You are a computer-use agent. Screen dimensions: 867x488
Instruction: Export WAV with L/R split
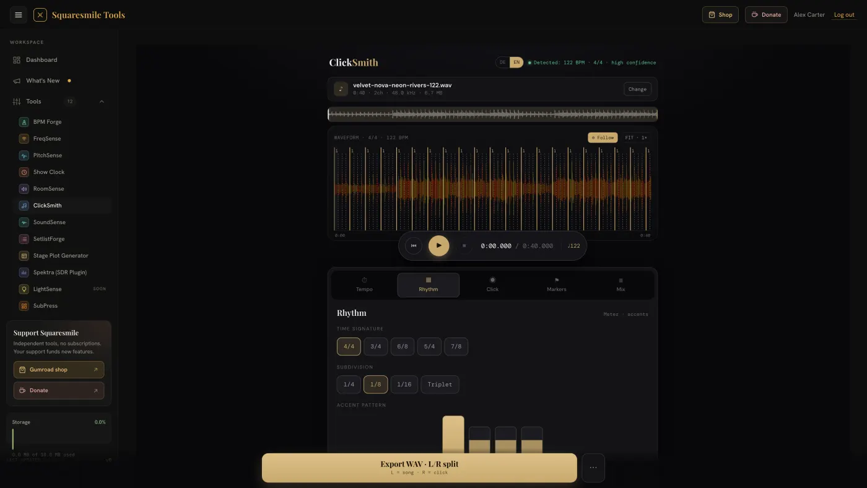pyautogui.click(x=419, y=468)
